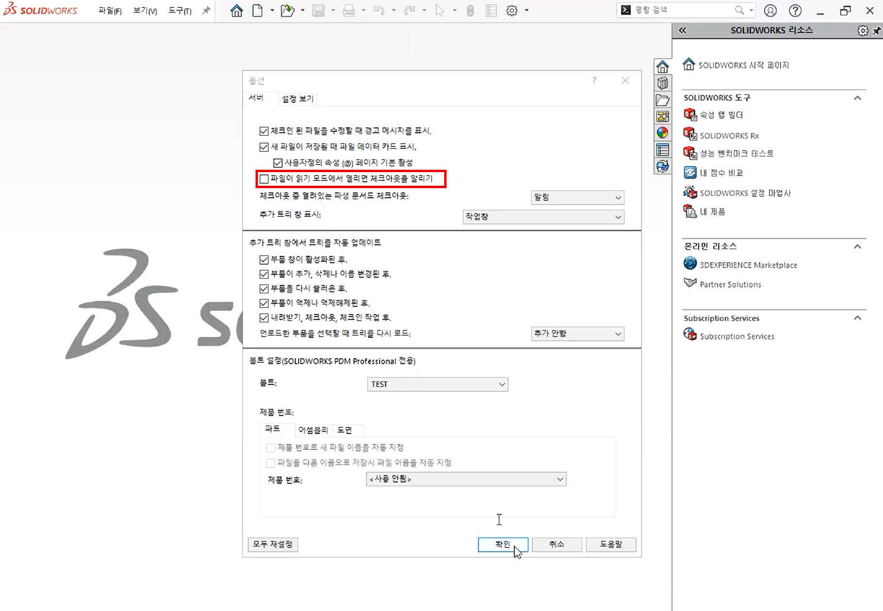Toggle 체크인 된 파일 수정 경고 메시지 checkbox
883x611 pixels.
point(264,131)
